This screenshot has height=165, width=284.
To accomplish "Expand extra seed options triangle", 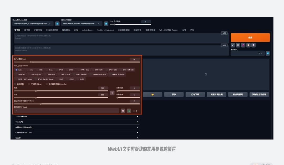I will point(136,111).
